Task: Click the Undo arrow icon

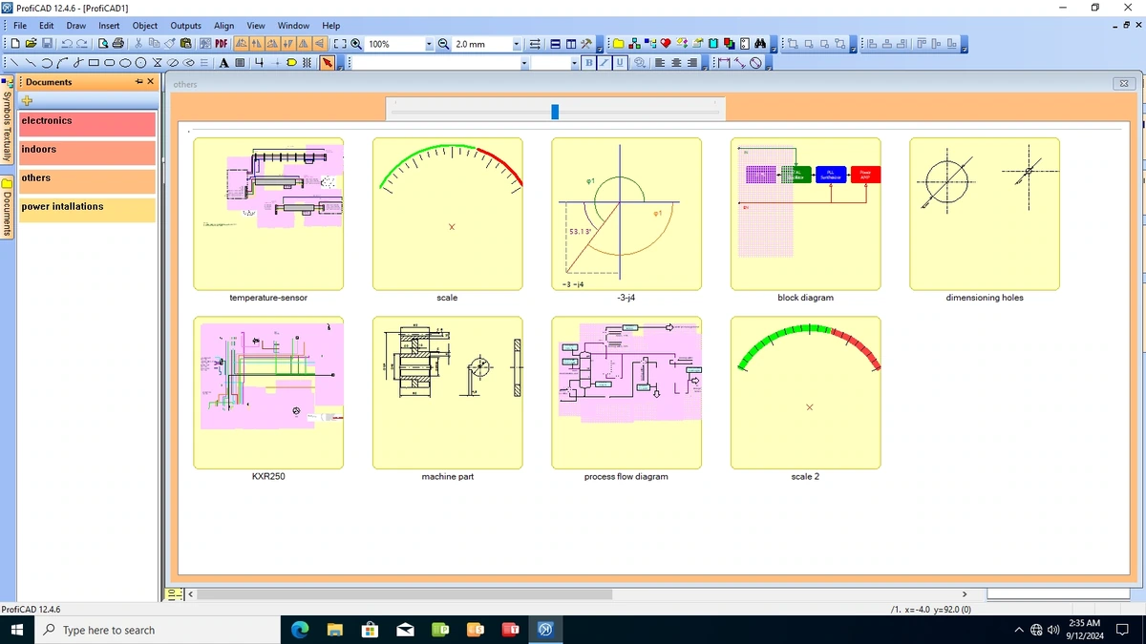Action: coord(67,44)
